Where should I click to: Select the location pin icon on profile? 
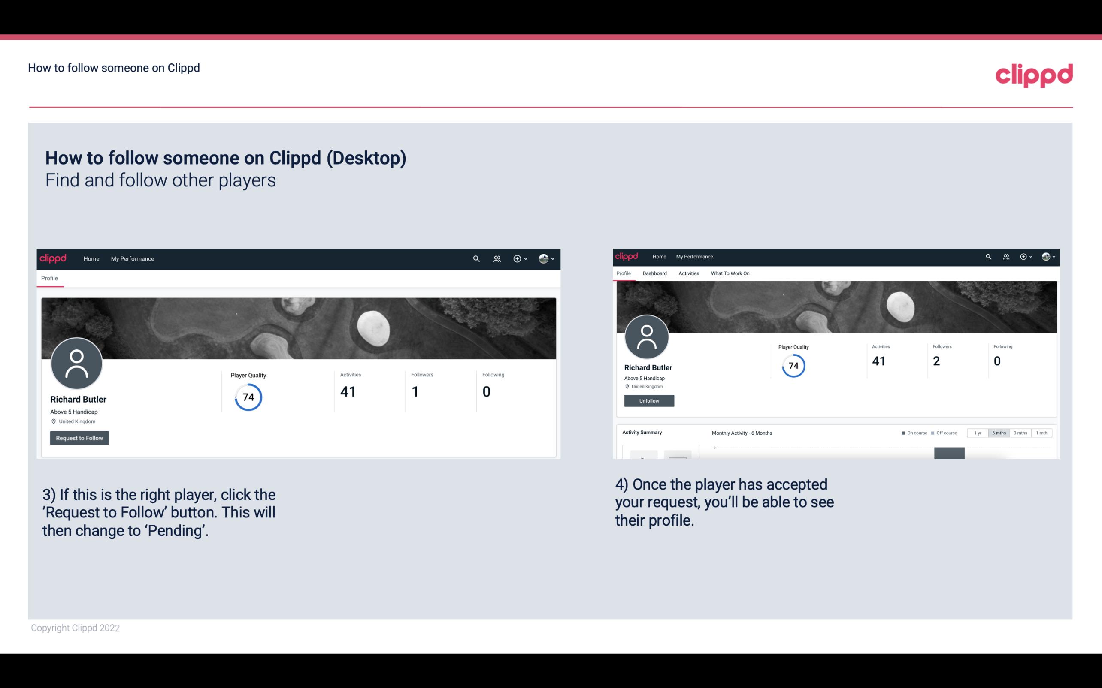53,421
